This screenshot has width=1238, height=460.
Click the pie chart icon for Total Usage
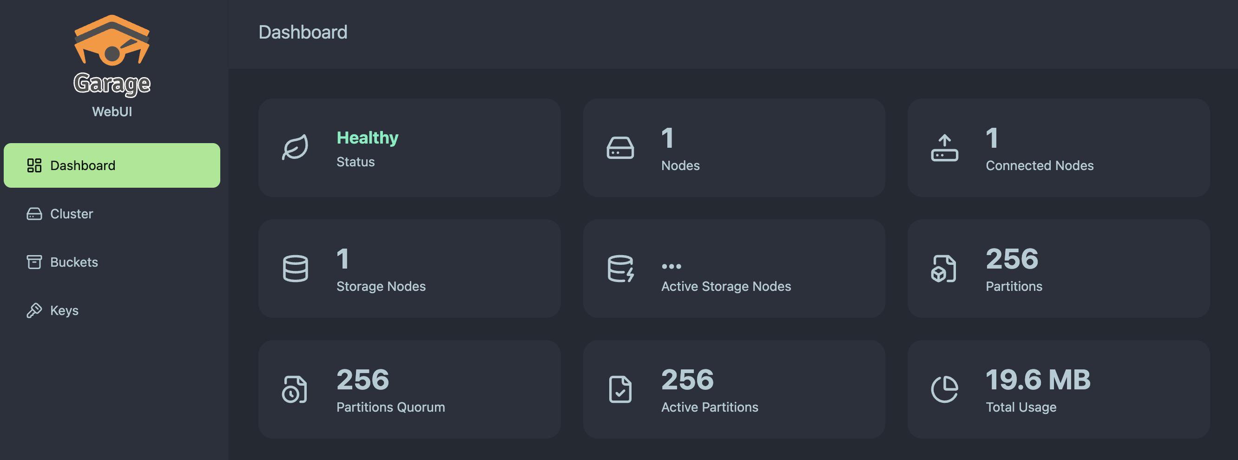tap(944, 389)
